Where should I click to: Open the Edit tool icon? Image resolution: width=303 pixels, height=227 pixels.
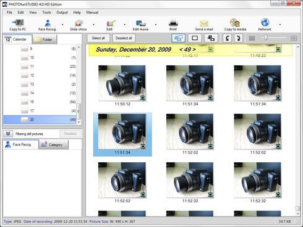coord(109,25)
